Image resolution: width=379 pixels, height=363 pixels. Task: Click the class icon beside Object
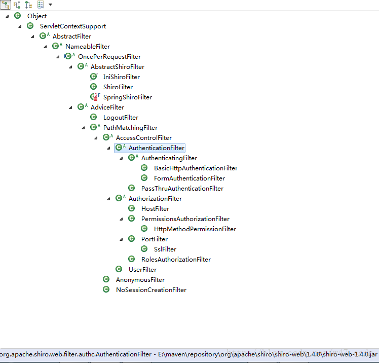click(x=17, y=16)
